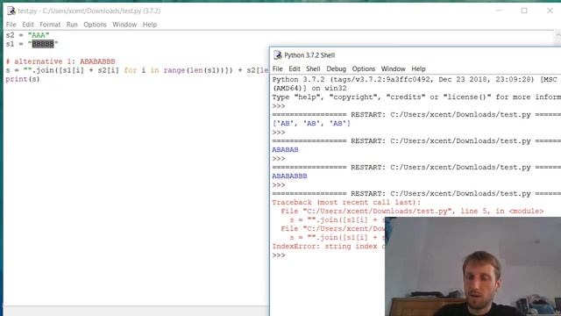
Task: Click the join expression line in editor
Action: click(x=137, y=70)
